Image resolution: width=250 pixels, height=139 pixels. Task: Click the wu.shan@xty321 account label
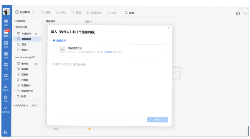[27, 57]
